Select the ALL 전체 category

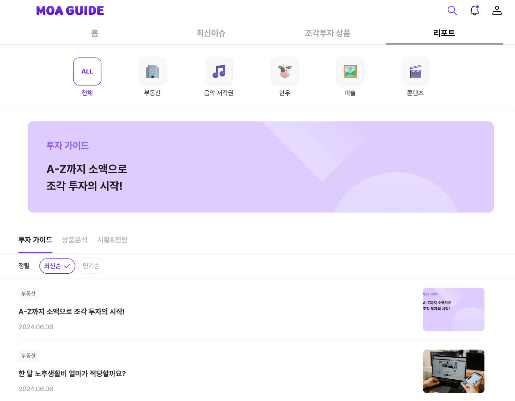coord(87,71)
